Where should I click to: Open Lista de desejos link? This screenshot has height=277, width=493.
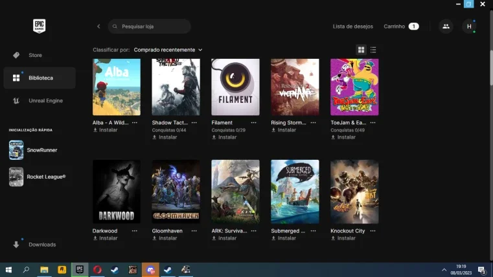point(353,27)
